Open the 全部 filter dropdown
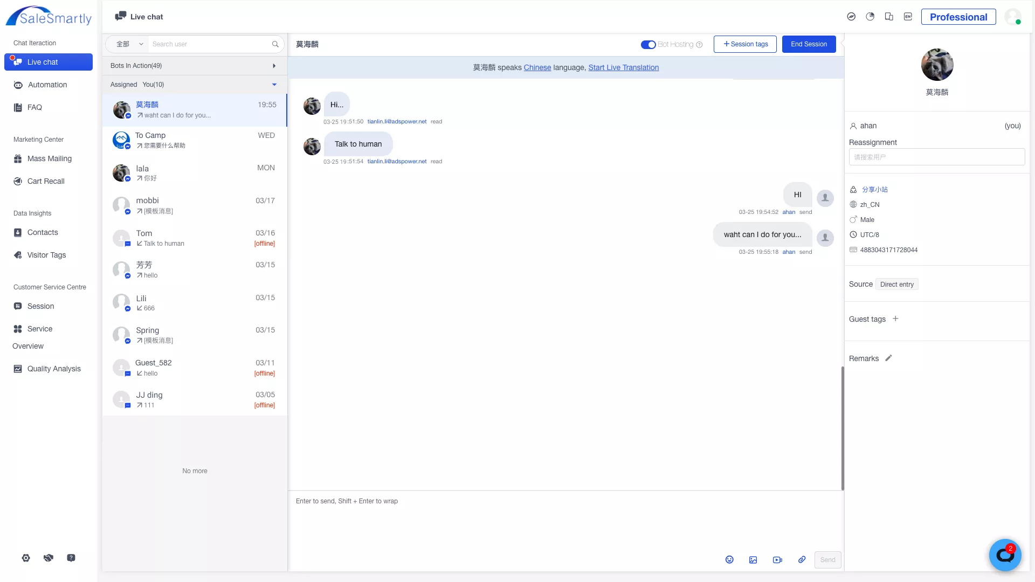Screen dimensions: 1035x582 [x=129, y=44]
